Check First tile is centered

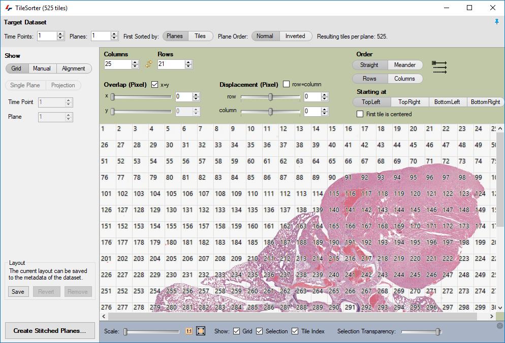click(x=360, y=114)
